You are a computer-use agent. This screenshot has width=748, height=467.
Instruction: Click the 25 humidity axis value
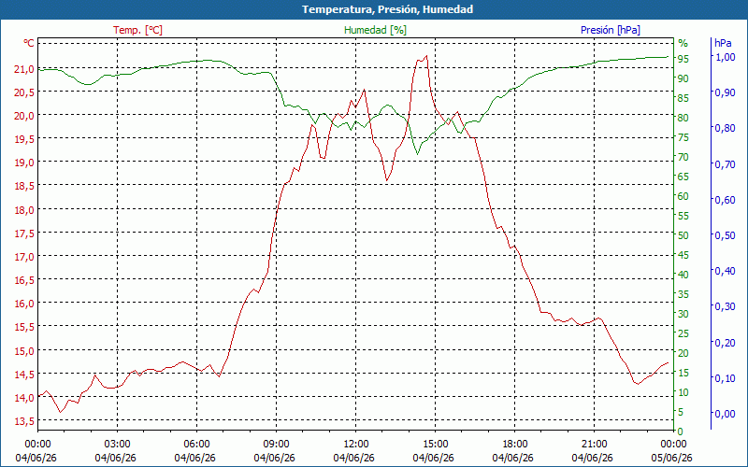point(683,333)
